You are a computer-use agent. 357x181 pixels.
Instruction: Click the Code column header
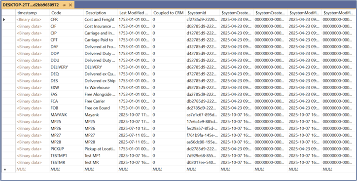pos(67,13)
